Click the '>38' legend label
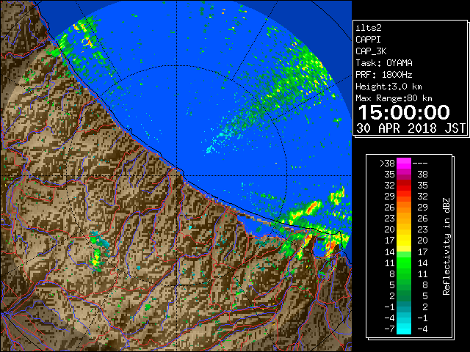Image resolution: width=470 pixels, height=352 pixels. point(387,164)
